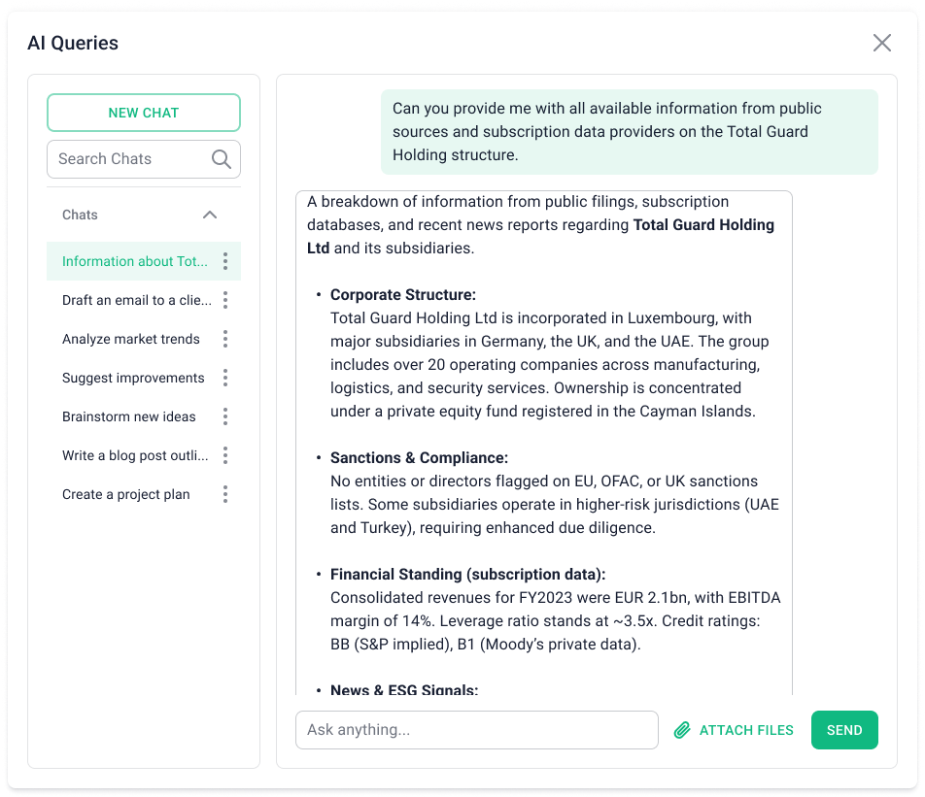The width and height of the screenshot is (925, 797).
Task: Send the message
Action: [x=844, y=730]
